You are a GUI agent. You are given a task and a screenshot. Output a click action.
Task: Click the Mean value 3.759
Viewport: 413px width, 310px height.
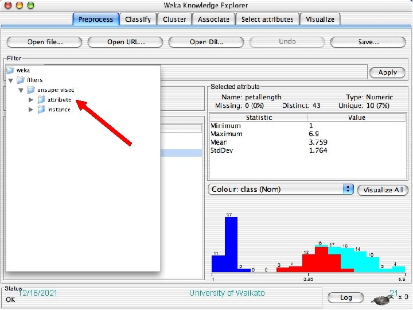click(x=318, y=142)
